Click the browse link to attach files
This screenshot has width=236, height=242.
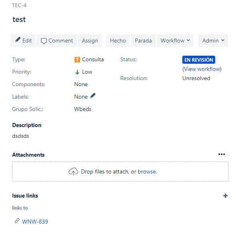tap(147, 171)
